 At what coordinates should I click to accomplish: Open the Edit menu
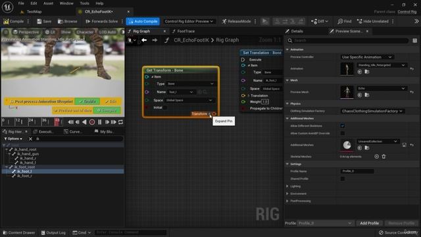pos(34,3)
